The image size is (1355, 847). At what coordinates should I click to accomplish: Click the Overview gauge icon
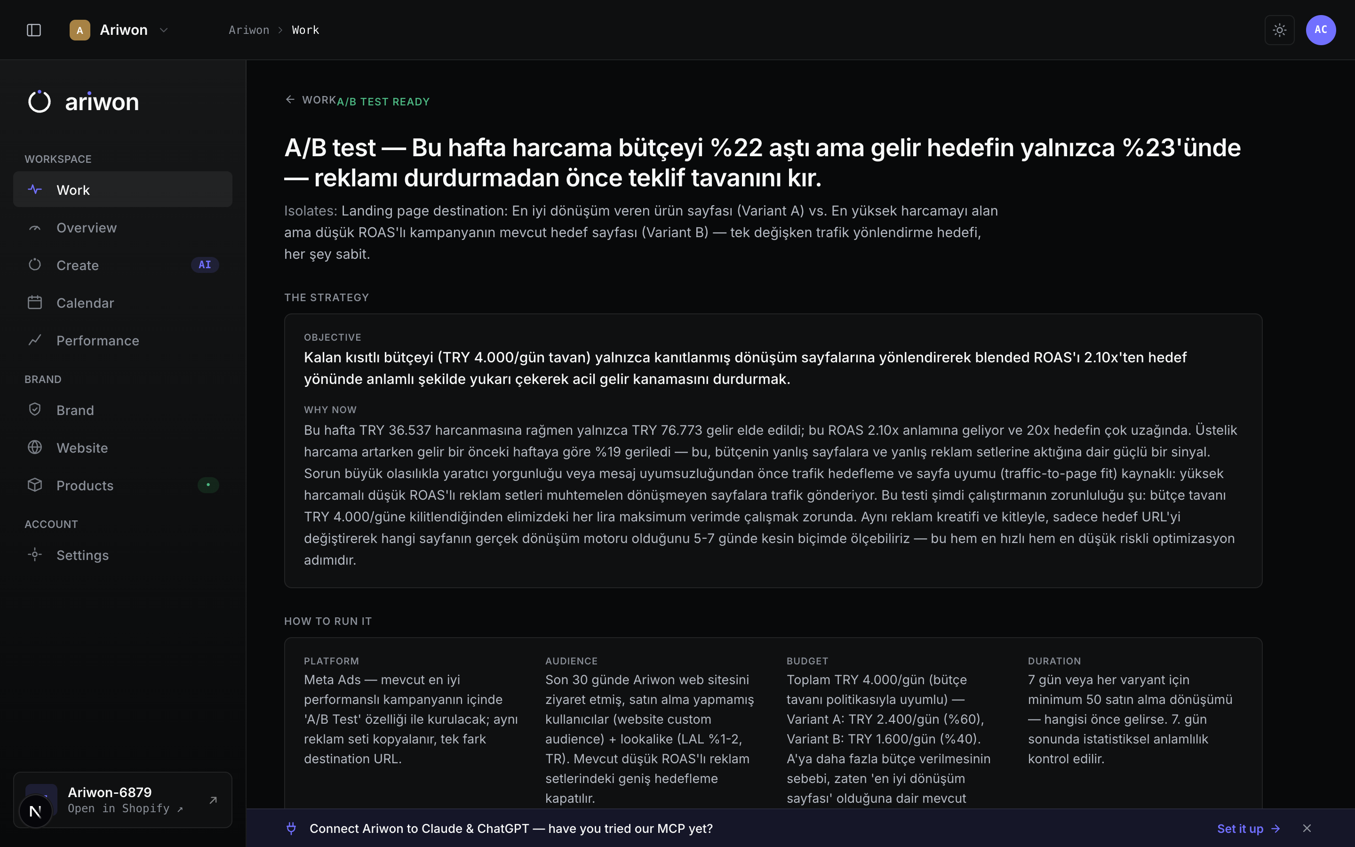(35, 227)
